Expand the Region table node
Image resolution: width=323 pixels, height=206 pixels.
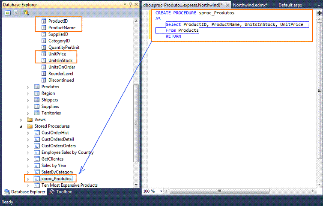27,94
